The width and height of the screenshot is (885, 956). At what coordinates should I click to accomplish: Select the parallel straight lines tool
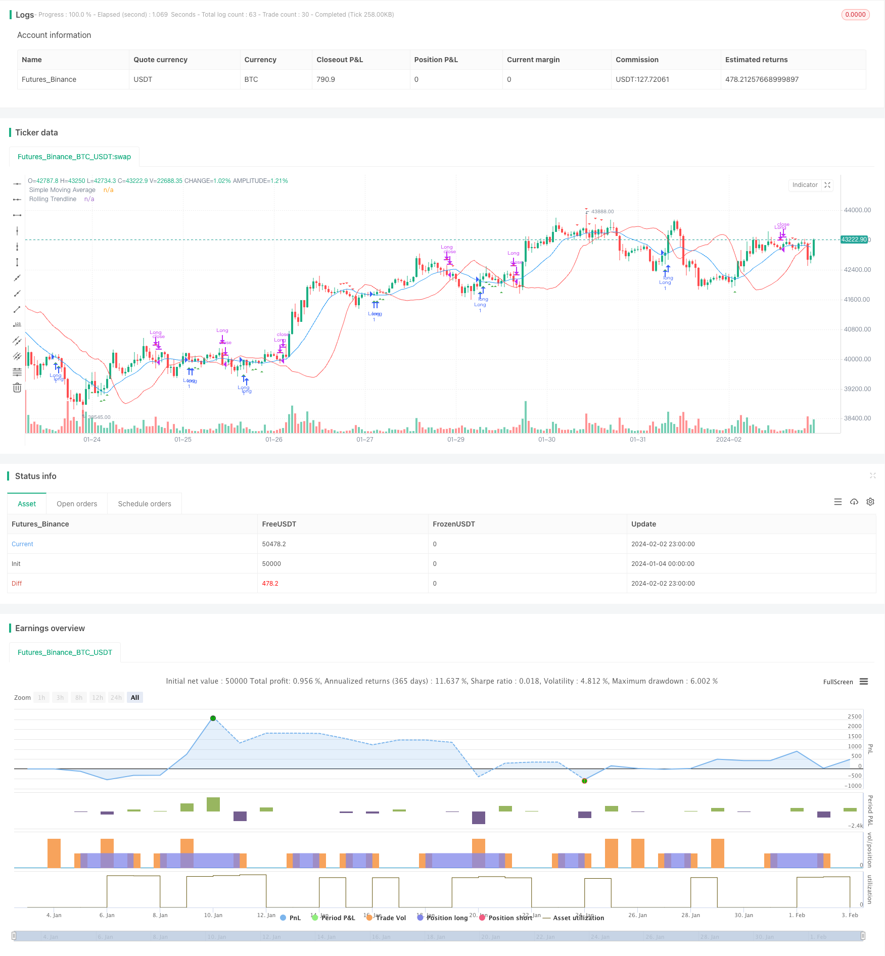(17, 356)
